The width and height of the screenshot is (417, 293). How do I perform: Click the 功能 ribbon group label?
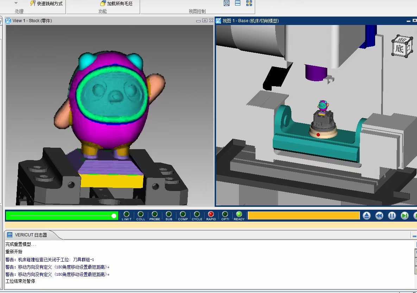pos(102,11)
